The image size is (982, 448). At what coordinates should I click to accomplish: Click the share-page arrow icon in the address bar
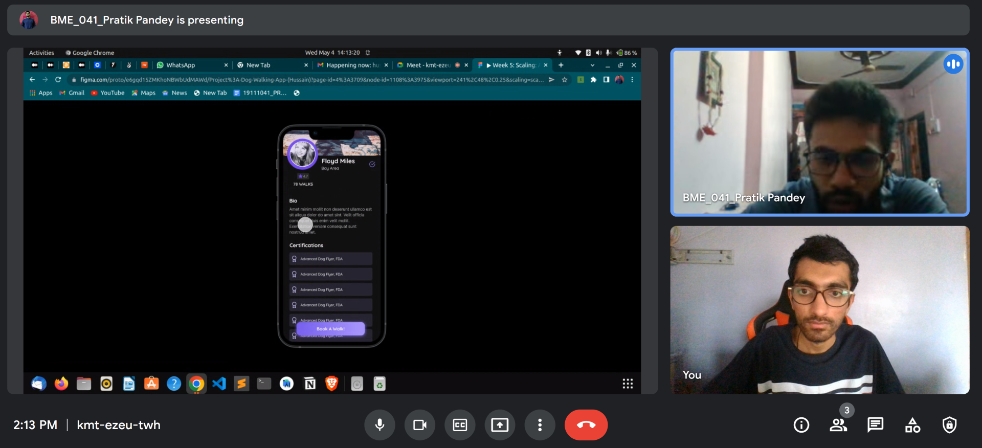pos(551,79)
